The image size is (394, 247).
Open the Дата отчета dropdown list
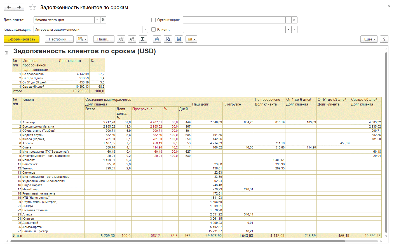coord(97,20)
